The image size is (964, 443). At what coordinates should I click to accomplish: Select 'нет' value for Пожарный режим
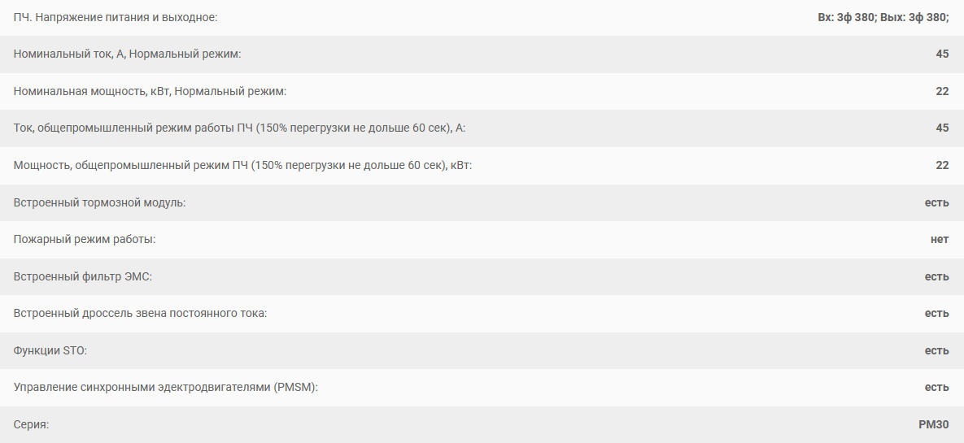(940, 239)
